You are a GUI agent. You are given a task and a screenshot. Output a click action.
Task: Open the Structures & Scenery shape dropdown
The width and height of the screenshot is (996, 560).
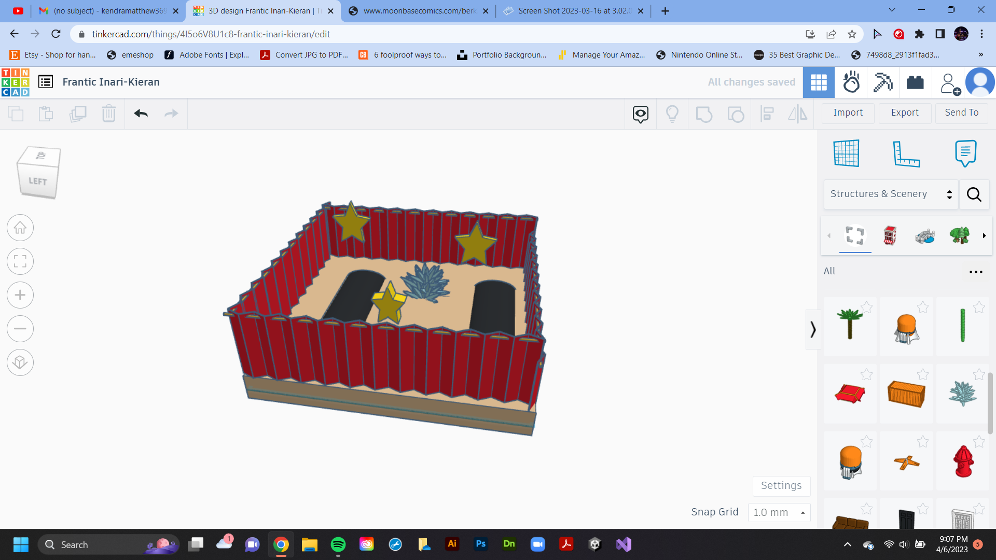point(891,194)
